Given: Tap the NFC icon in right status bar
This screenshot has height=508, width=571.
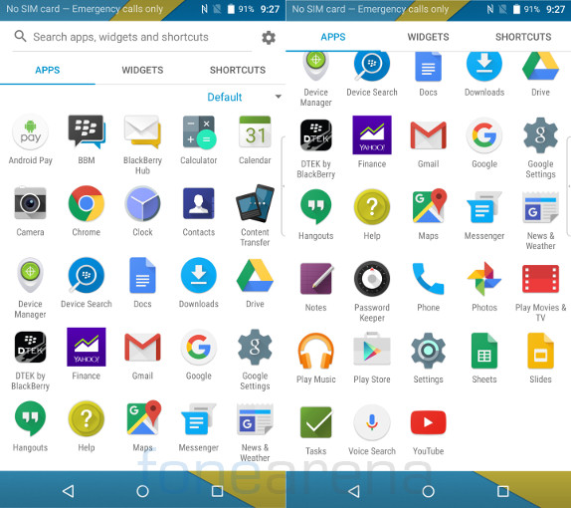Looking at the screenshot, I should [490, 9].
